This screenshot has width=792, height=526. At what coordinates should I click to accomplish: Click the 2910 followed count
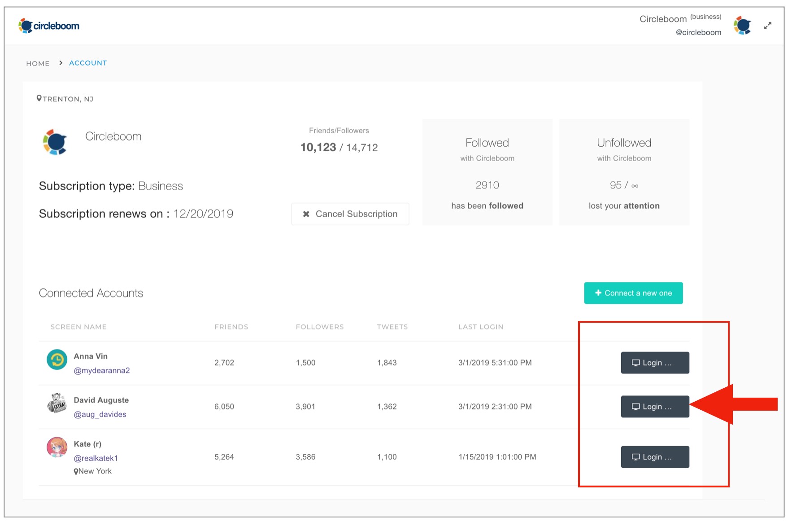(487, 185)
